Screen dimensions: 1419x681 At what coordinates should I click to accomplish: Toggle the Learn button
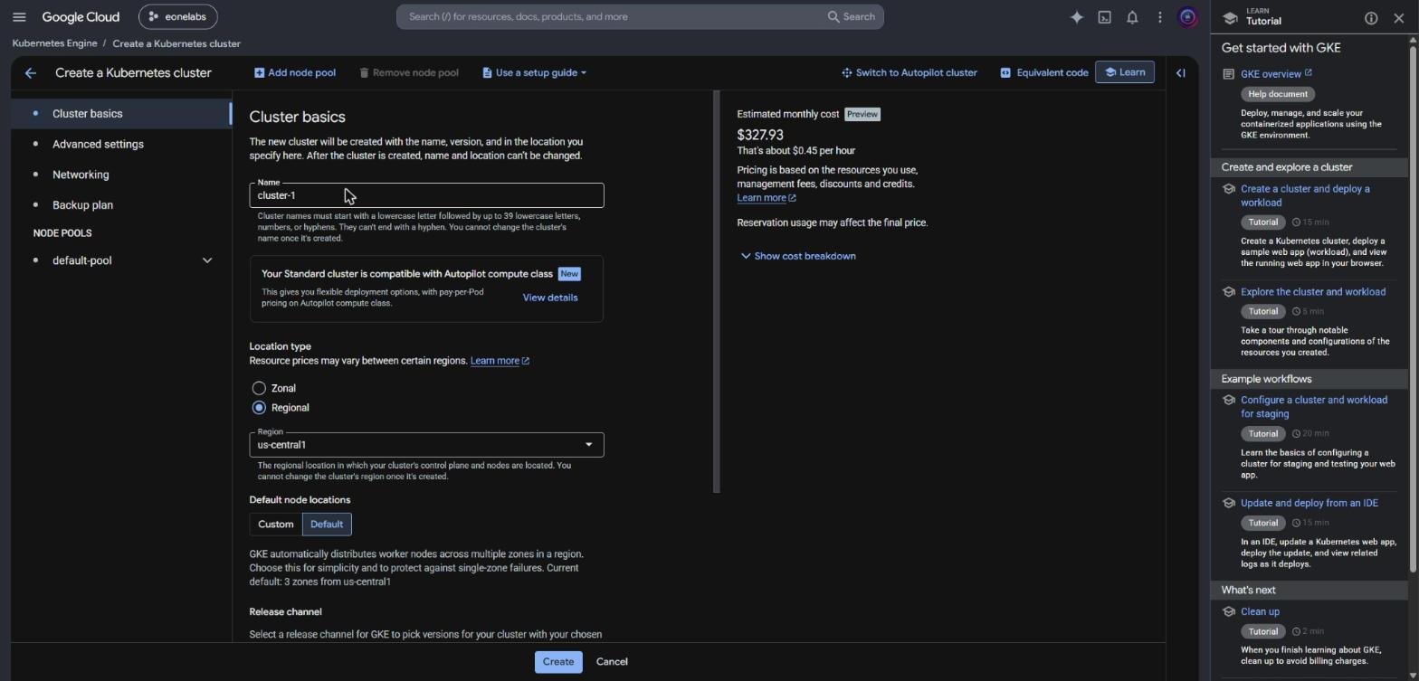1124,72
